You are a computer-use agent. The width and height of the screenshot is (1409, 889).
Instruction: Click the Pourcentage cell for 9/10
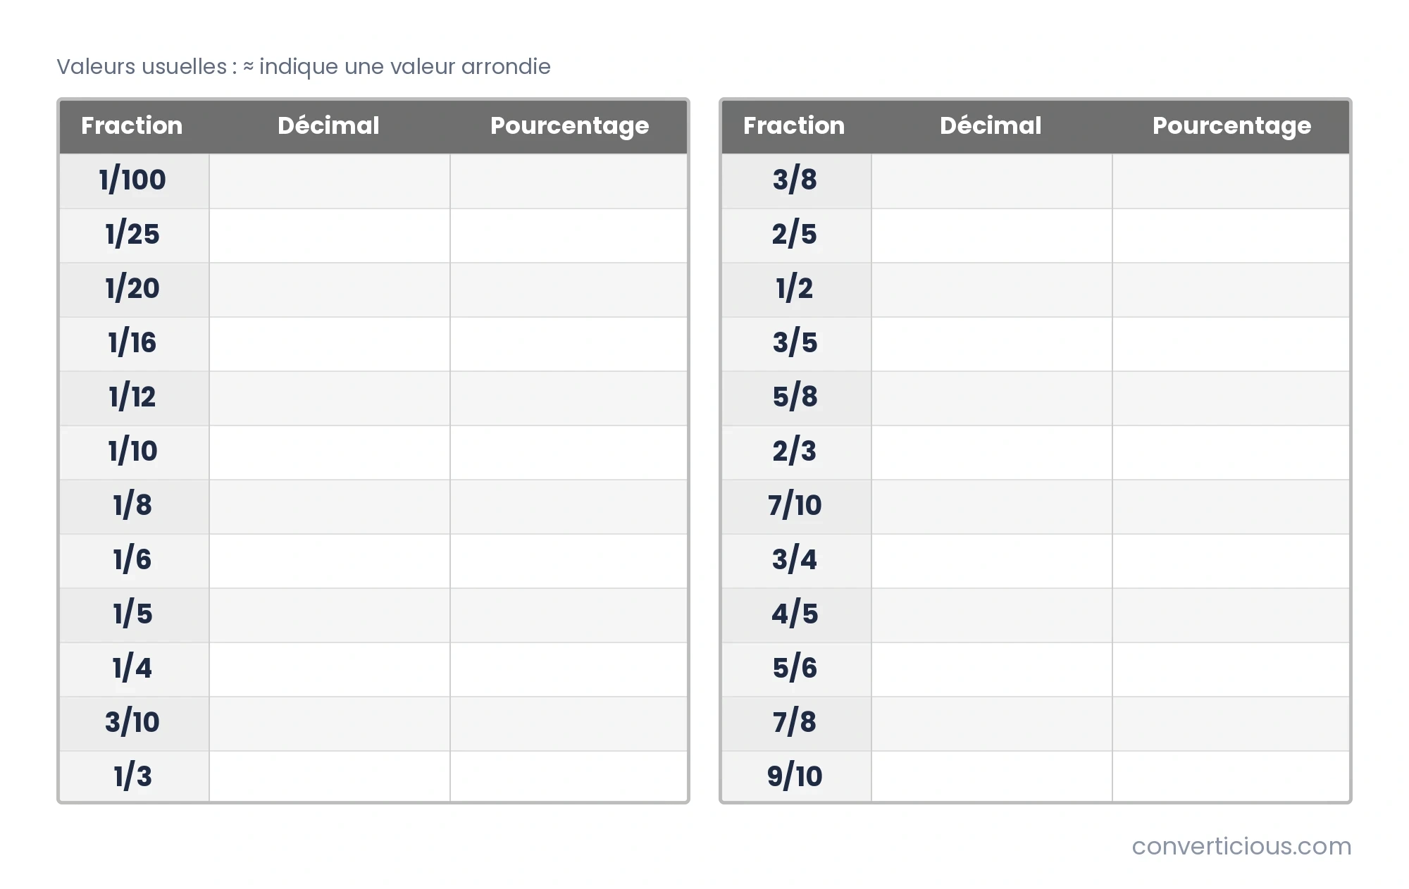[1231, 776]
